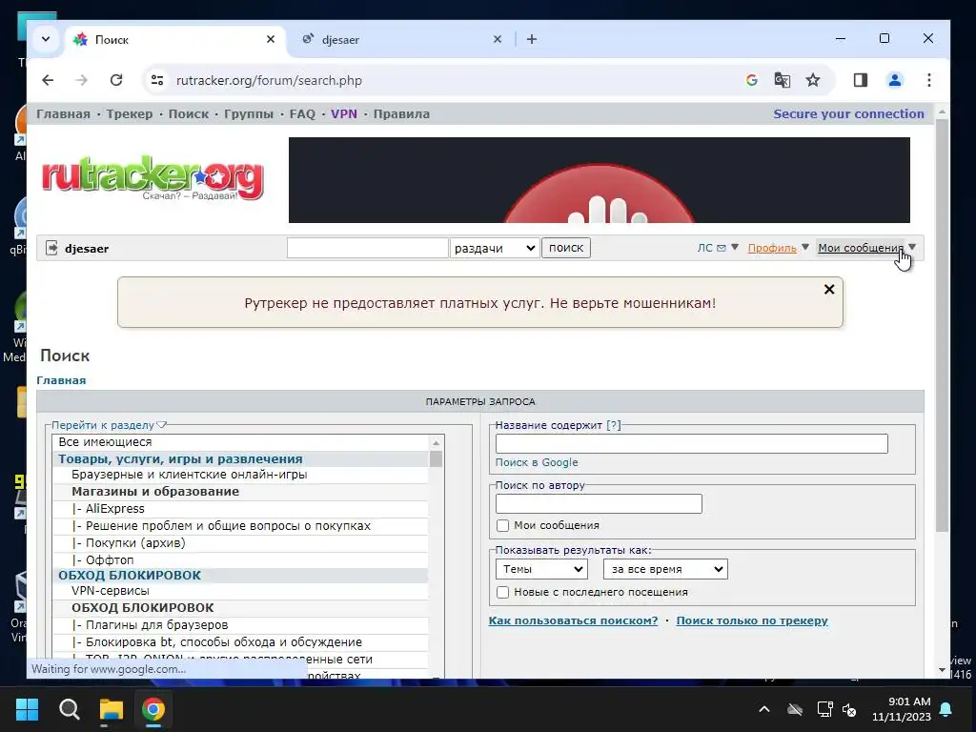Image resolution: width=976 pixels, height=732 pixels.
Task: Open the Мои сообщения link
Action: pos(861,248)
